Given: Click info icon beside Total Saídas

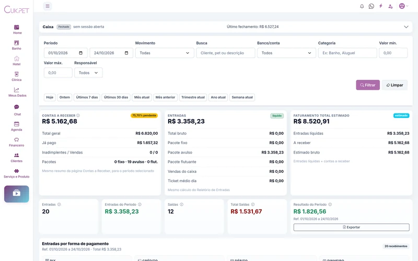Looking at the screenshot, I should pos(253,205).
